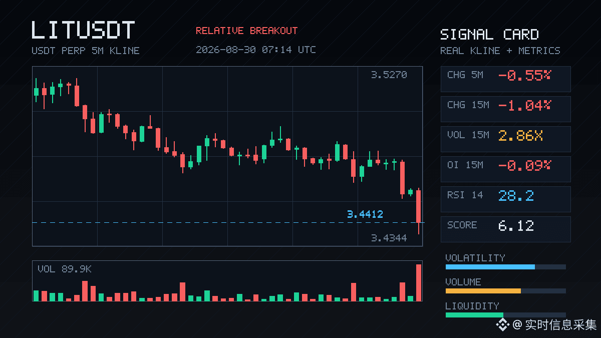Select the RELATIVE BREAKOUT label
The width and height of the screenshot is (601, 338).
[x=246, y=31]
